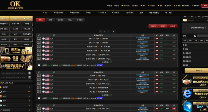Click the bet slip amount input field

pyautogui.click(x=203, y=36)
